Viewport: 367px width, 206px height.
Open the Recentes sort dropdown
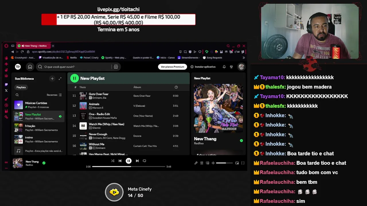tap(54, 95)
